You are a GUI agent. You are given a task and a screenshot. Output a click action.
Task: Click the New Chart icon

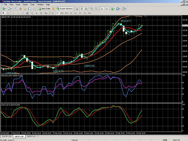coord(3,9)
